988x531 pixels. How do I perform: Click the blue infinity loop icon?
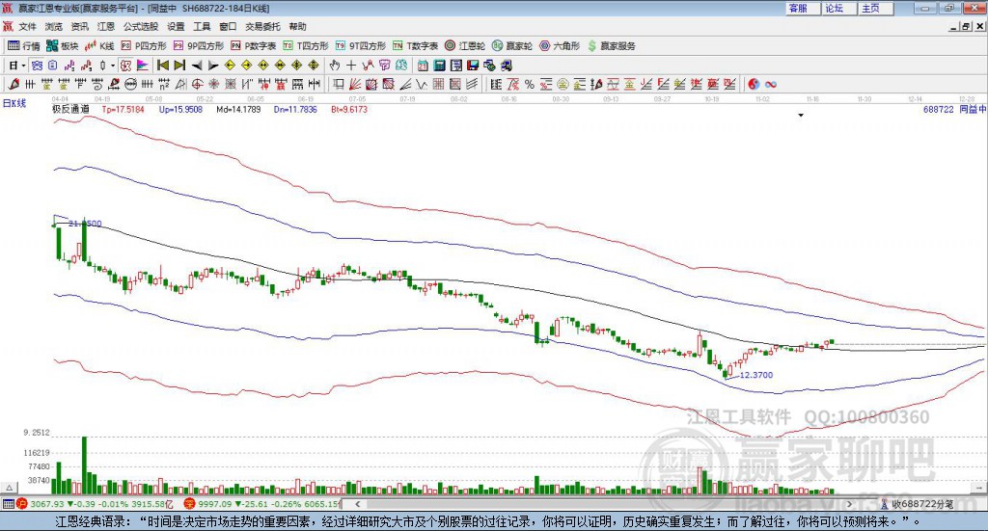[770, 84]
